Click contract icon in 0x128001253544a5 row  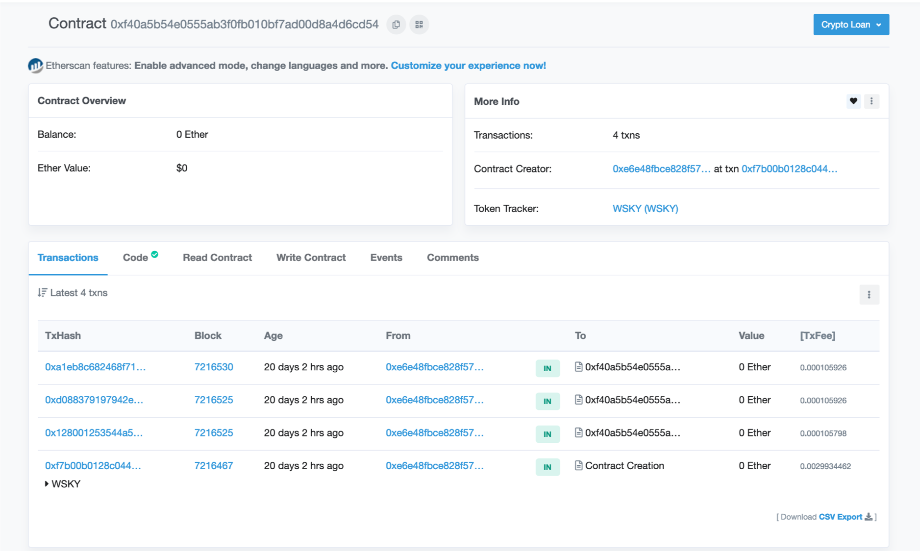coord(578,432)
